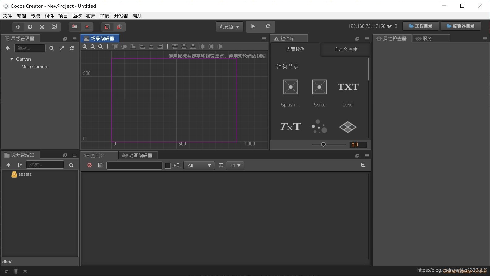Zoom out the scene editor
Screen dimensions: 490x276
click(x=93, y=46)
